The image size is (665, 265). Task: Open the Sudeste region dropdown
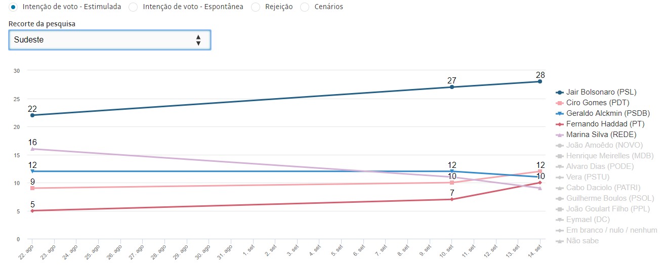[x=109, y=40]
